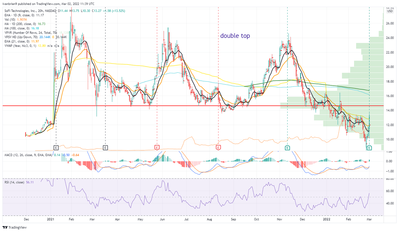Viewport: 399px width, 232px height.
Task: Click the 60.00 label on the RSI axis
Action: pos(390,191)
